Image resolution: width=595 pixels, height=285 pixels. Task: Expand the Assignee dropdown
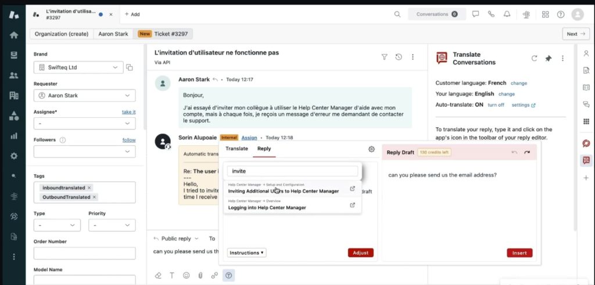84,124
